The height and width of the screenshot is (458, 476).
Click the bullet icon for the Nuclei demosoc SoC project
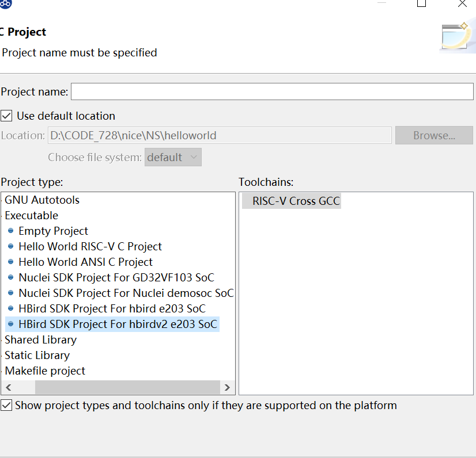(x=10, y=293)
